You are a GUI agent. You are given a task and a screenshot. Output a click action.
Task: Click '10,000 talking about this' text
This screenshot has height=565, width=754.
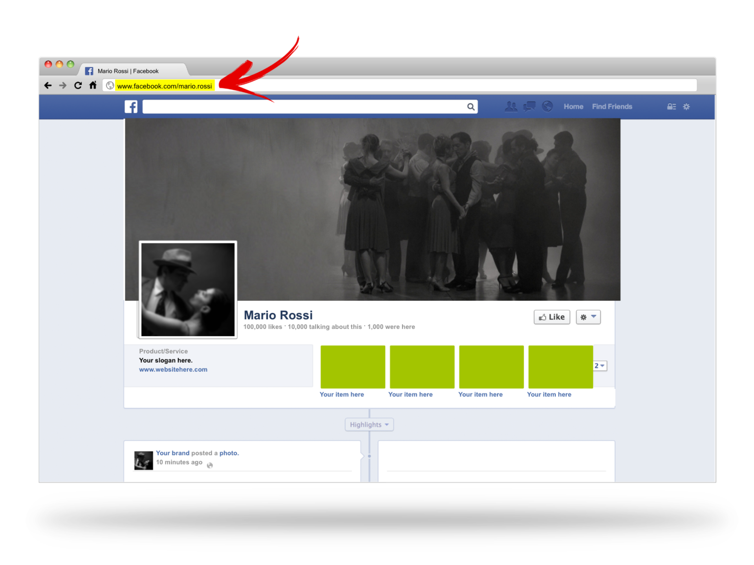click(325, 327)
